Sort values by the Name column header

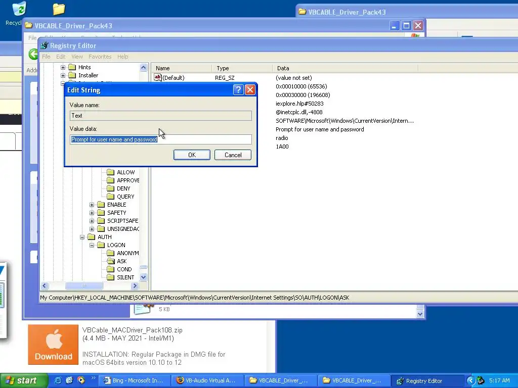click(x=182, y=68)
